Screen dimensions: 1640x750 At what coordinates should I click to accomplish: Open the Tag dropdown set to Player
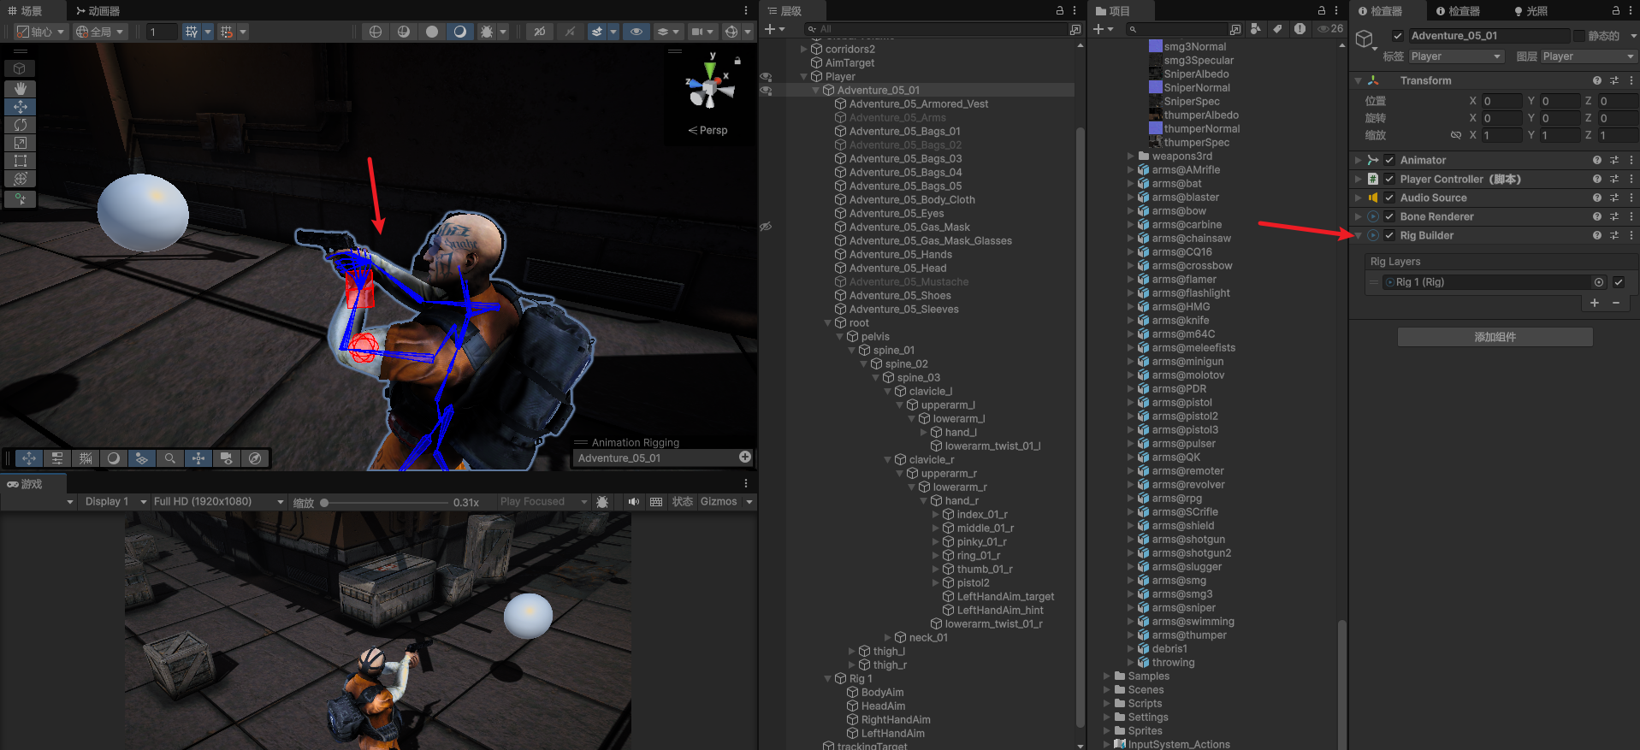tap(1456, 56)
